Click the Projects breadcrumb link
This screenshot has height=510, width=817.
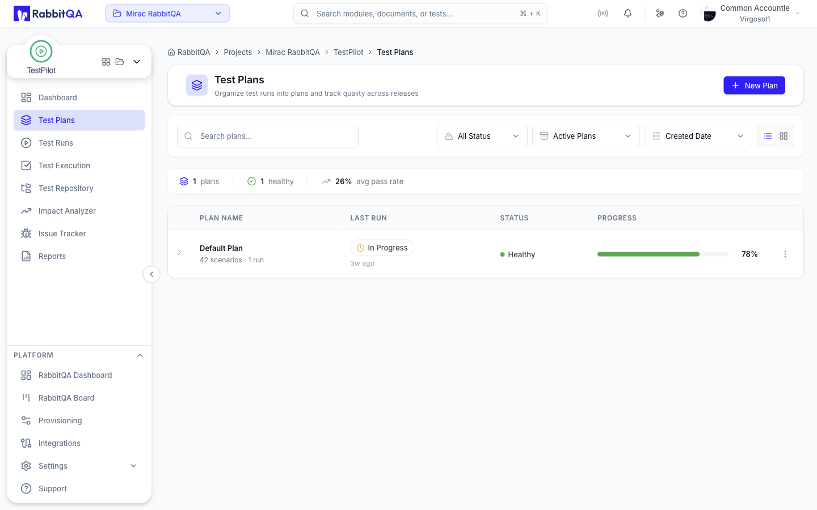point(238,52)
